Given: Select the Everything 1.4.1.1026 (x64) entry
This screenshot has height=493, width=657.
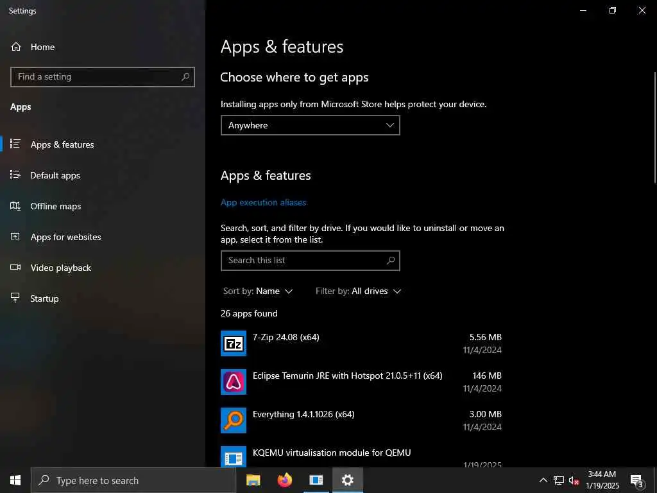Looking at the screenshot, I should pyautogui.click(x=361, y=420).
